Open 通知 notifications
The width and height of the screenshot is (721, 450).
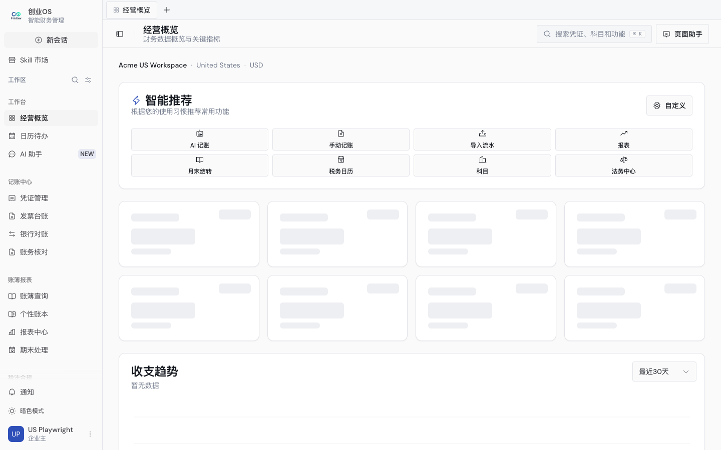pyautogui.click(x=51, y=392)
